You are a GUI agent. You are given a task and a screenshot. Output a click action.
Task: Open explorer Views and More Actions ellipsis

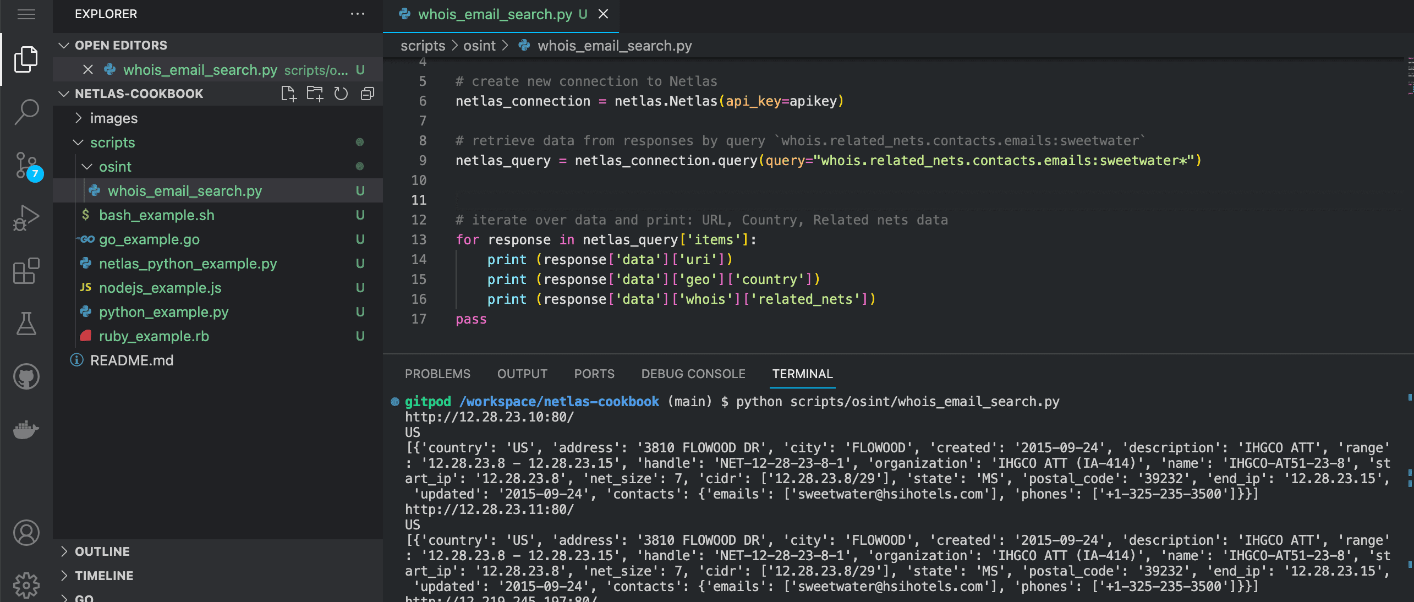pyautogui.click(x=358, y=14)
